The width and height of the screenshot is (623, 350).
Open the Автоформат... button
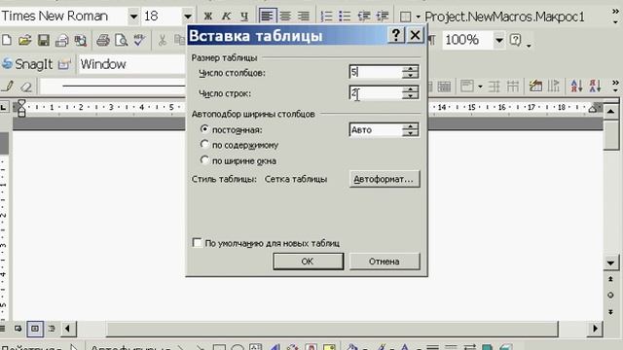tap(385, 179)
